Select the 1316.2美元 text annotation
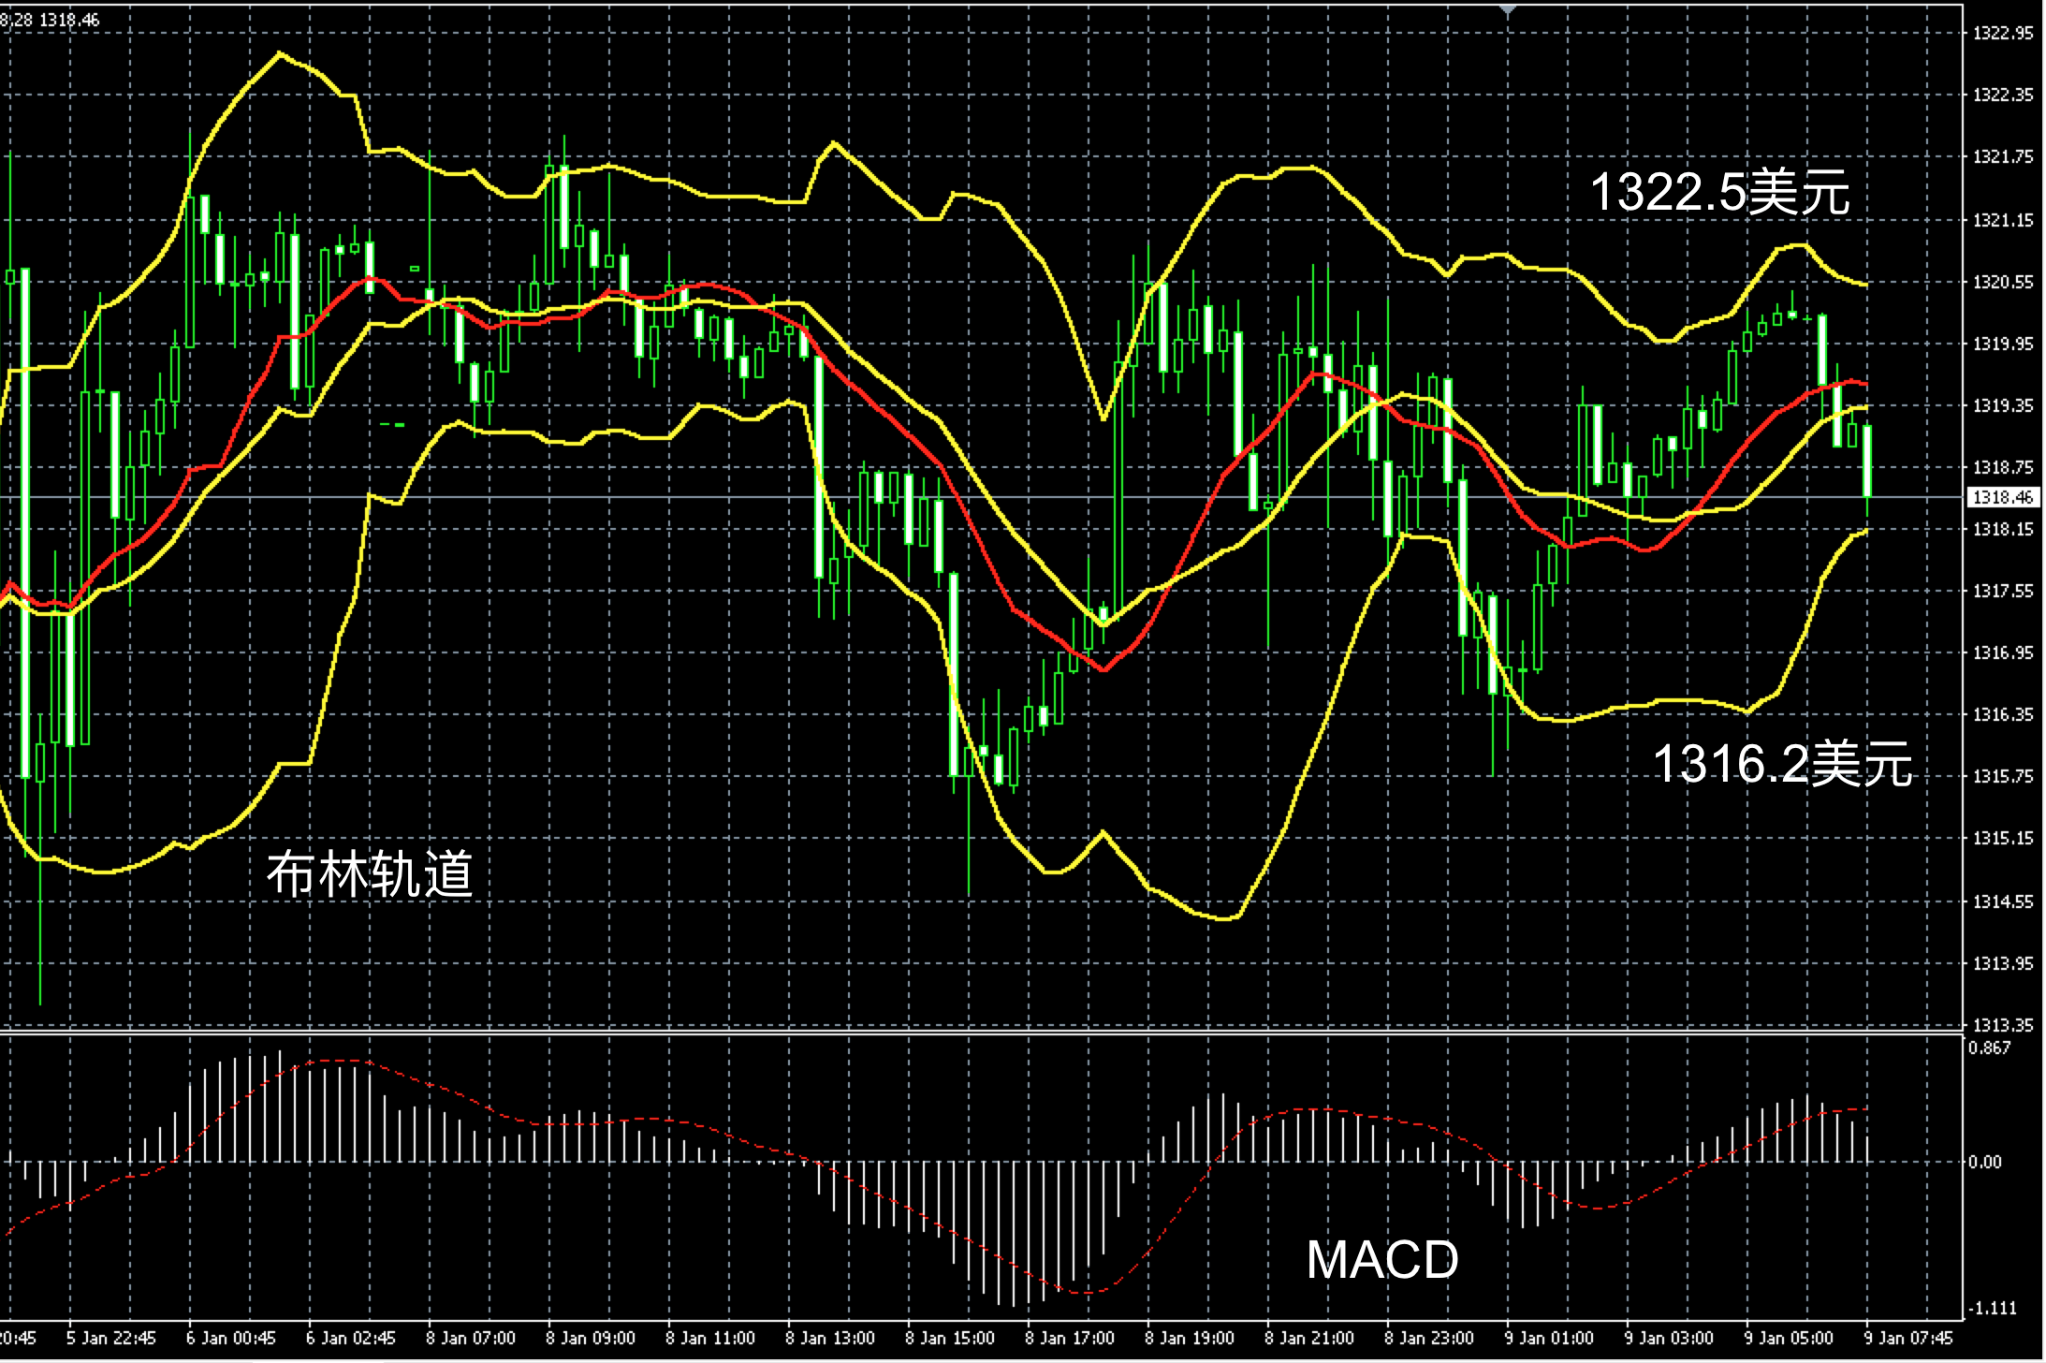 (1782, 763)
